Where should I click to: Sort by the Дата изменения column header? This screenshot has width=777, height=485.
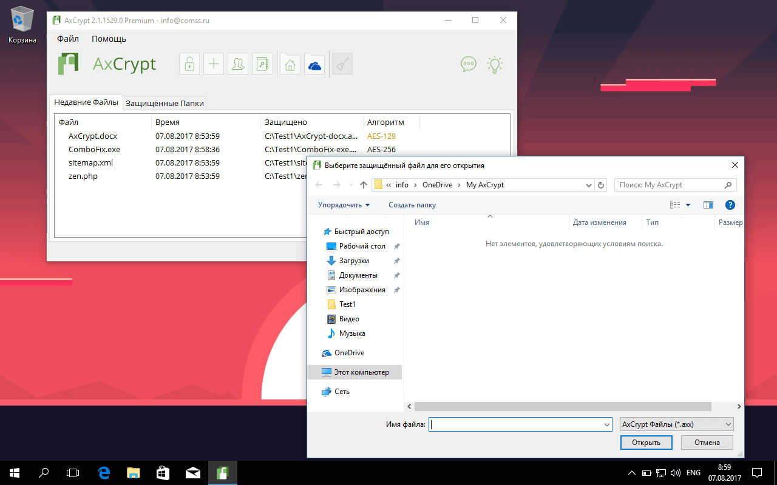tap(605, 222)
